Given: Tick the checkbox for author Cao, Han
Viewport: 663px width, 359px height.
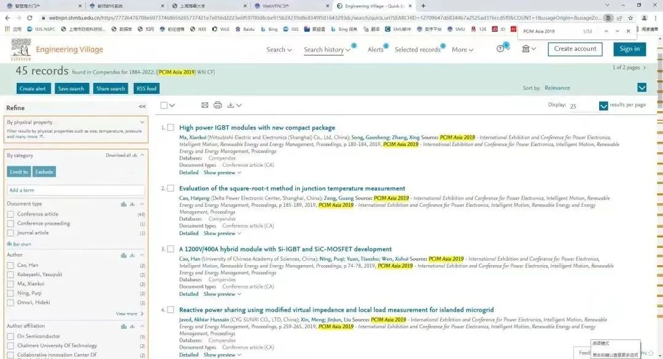Looking at the screenshot, I should pos(10,265).
